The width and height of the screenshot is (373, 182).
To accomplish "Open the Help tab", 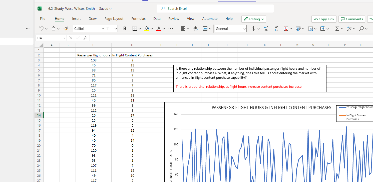I will pos(229,19).
